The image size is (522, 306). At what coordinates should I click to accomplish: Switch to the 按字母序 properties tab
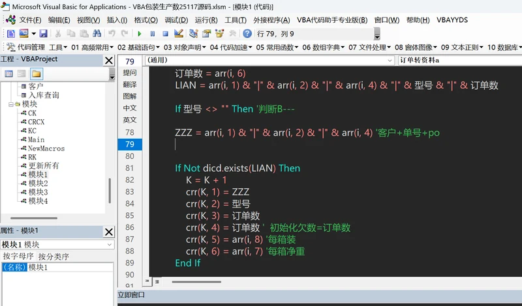pyautogui.click(x=18, y=256)
